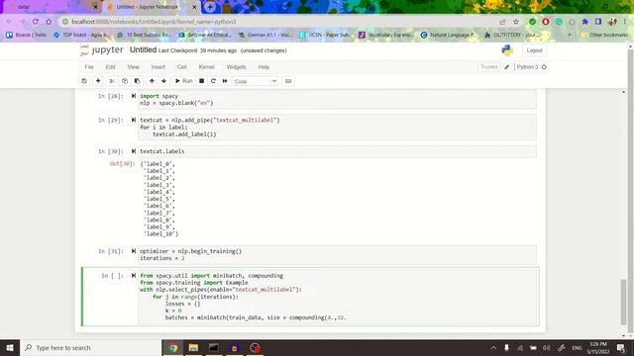Move selected cell up arrow
The image size is (634, 356).
(x=152, y=81)
